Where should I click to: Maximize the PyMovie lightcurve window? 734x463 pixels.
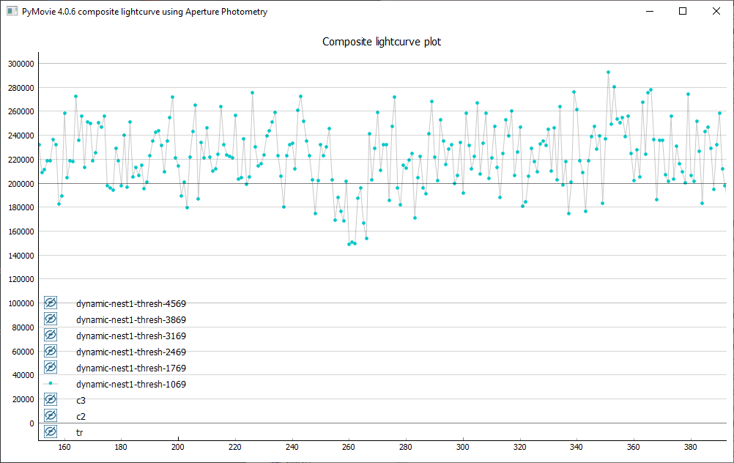[x=683, y=12]
